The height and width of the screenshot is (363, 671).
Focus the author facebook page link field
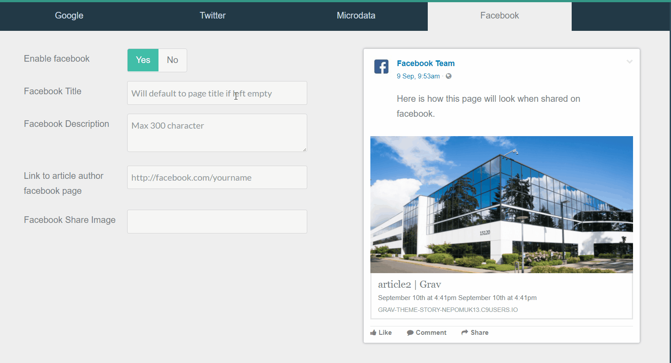217,177
